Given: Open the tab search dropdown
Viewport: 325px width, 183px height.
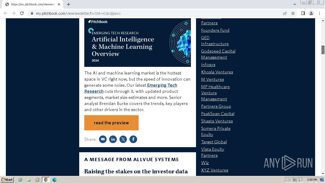Looking at the screenshot, I should tap(295, 4).
